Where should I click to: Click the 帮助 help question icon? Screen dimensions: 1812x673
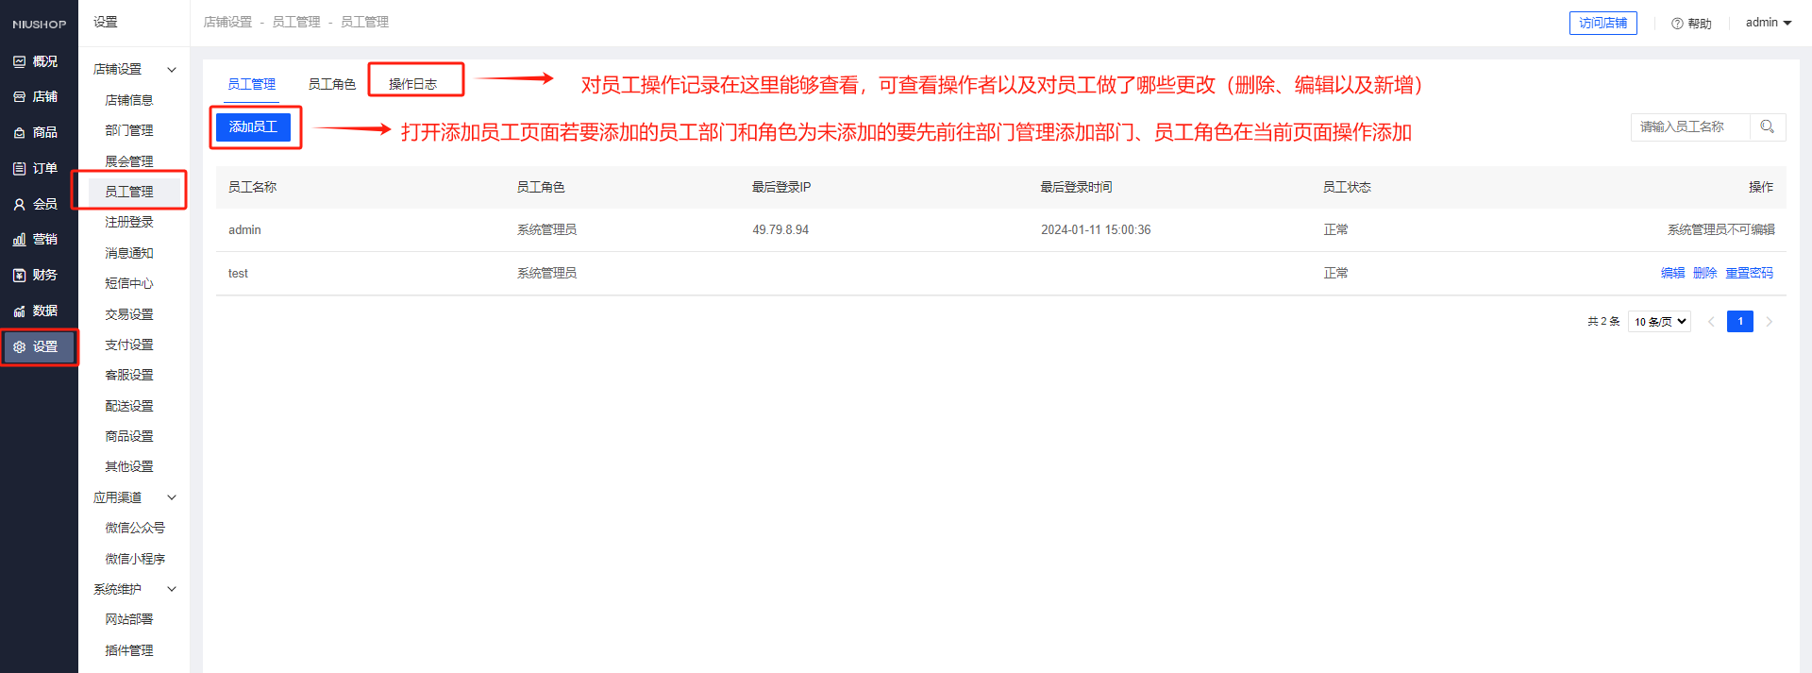tap(1677, 24)
